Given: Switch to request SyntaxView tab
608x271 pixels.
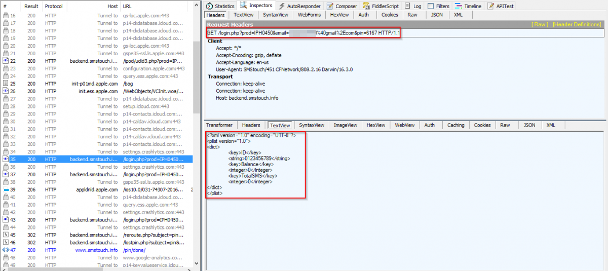Looking at the screenshot, I should coord(275,15).
